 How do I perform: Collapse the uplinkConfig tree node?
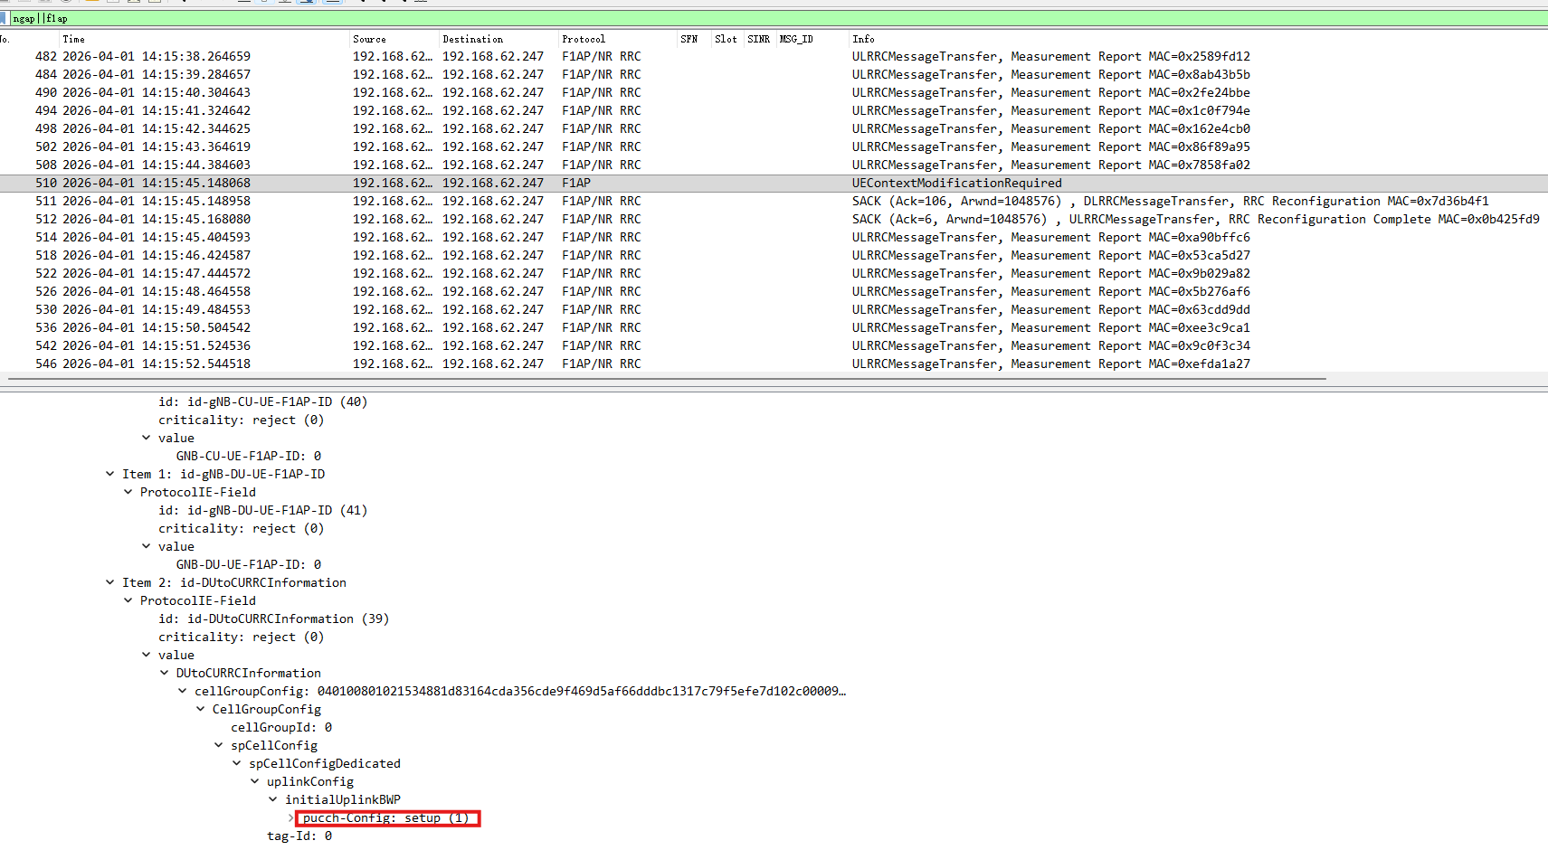[255, 781]
